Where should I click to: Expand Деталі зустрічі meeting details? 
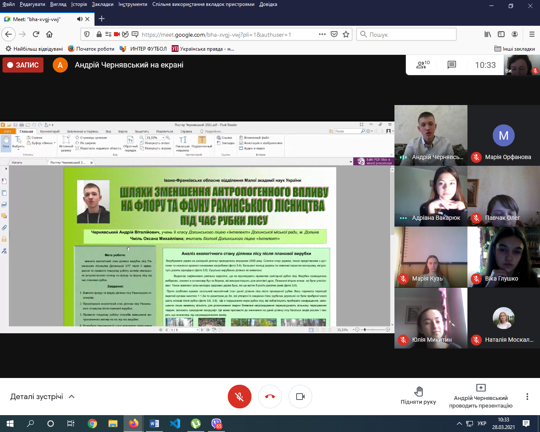42,397
